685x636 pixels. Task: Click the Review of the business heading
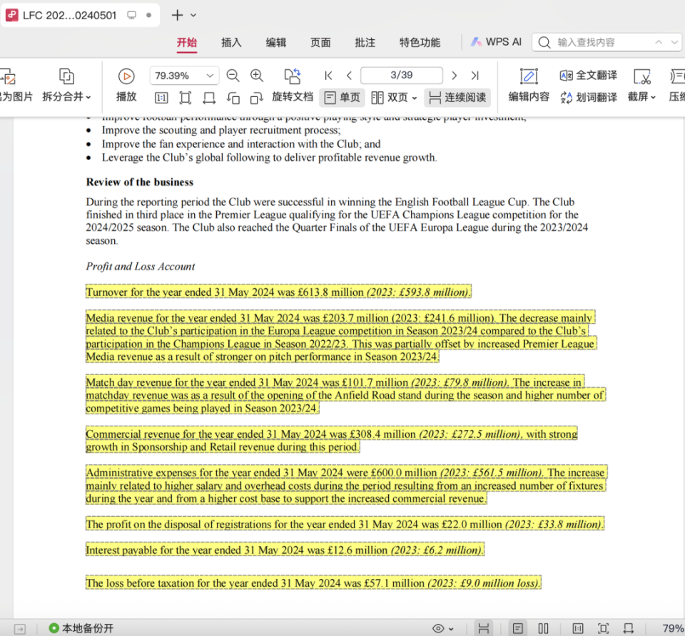pos(139,182)
